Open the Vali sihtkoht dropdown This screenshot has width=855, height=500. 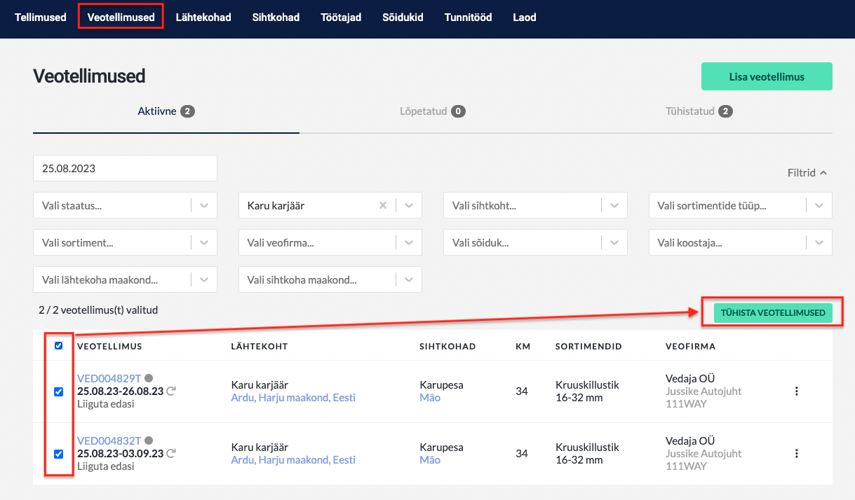click(535, 206)
